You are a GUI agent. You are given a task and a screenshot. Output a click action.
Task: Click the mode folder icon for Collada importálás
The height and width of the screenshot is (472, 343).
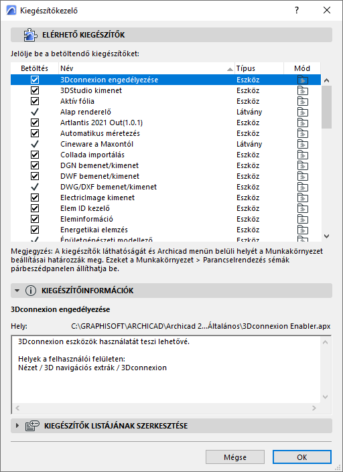click(x=303, y=155)
